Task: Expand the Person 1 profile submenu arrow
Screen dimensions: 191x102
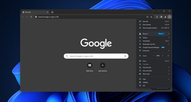Action: (x=169, y=34)
